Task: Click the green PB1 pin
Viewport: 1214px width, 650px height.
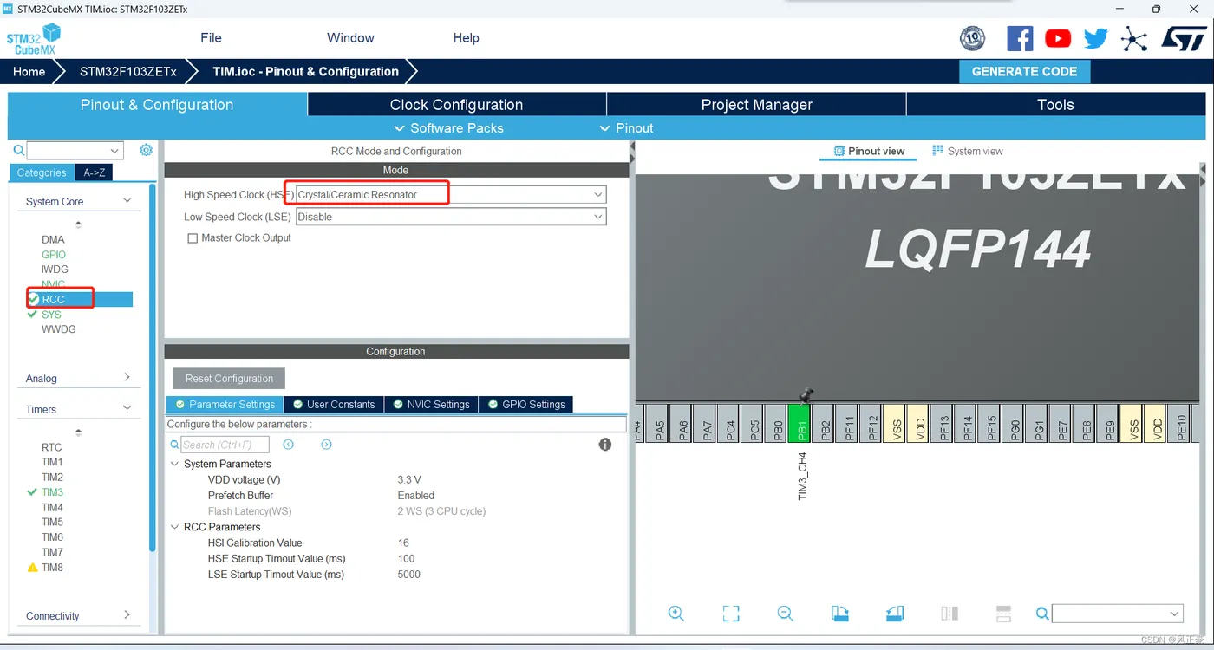Action: 799,425
